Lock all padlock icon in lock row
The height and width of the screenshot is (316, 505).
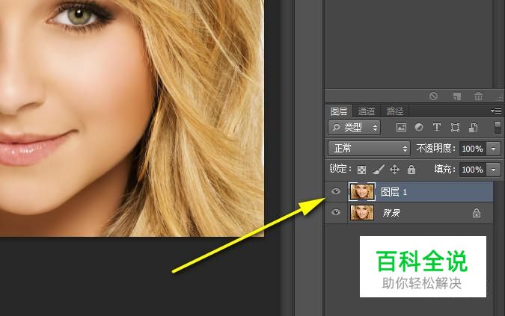coord(411,170)
